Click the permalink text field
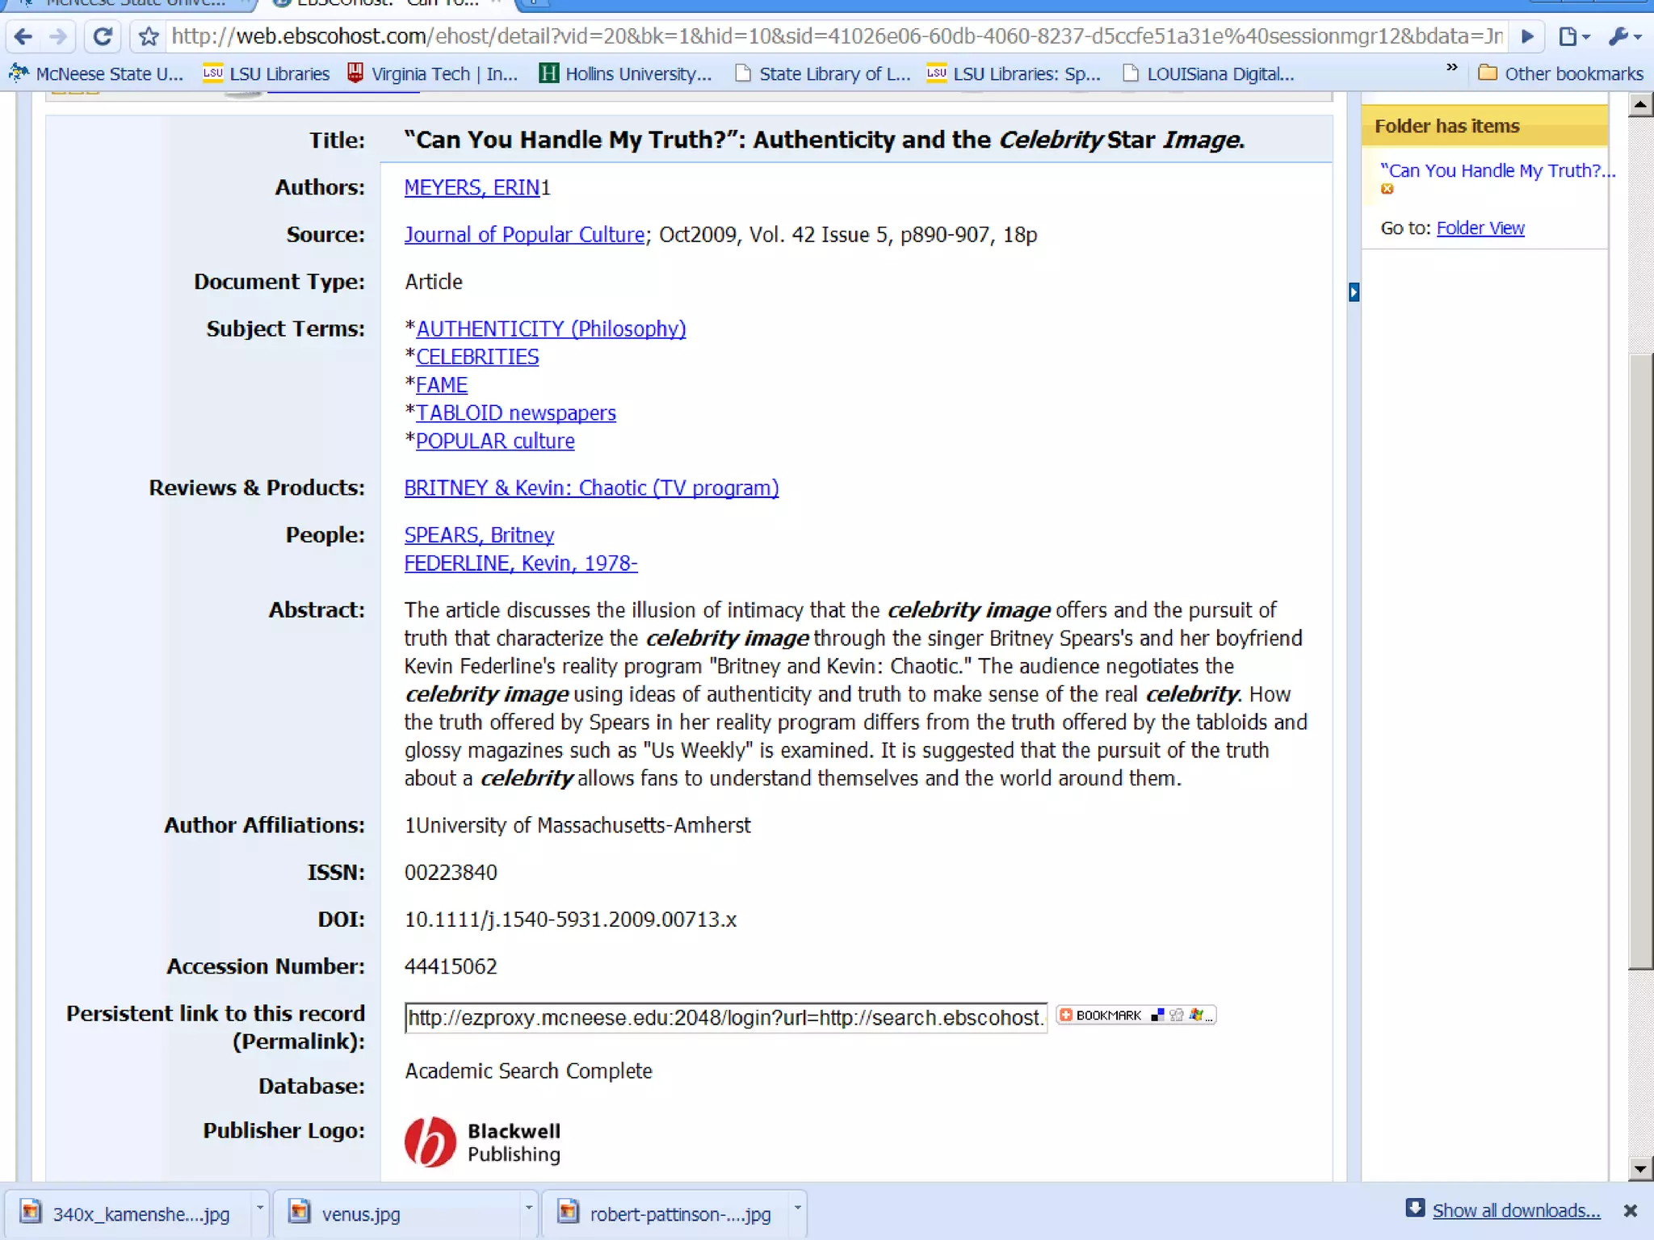Screen dimensions: 1654x1240 pos(724,1017)
